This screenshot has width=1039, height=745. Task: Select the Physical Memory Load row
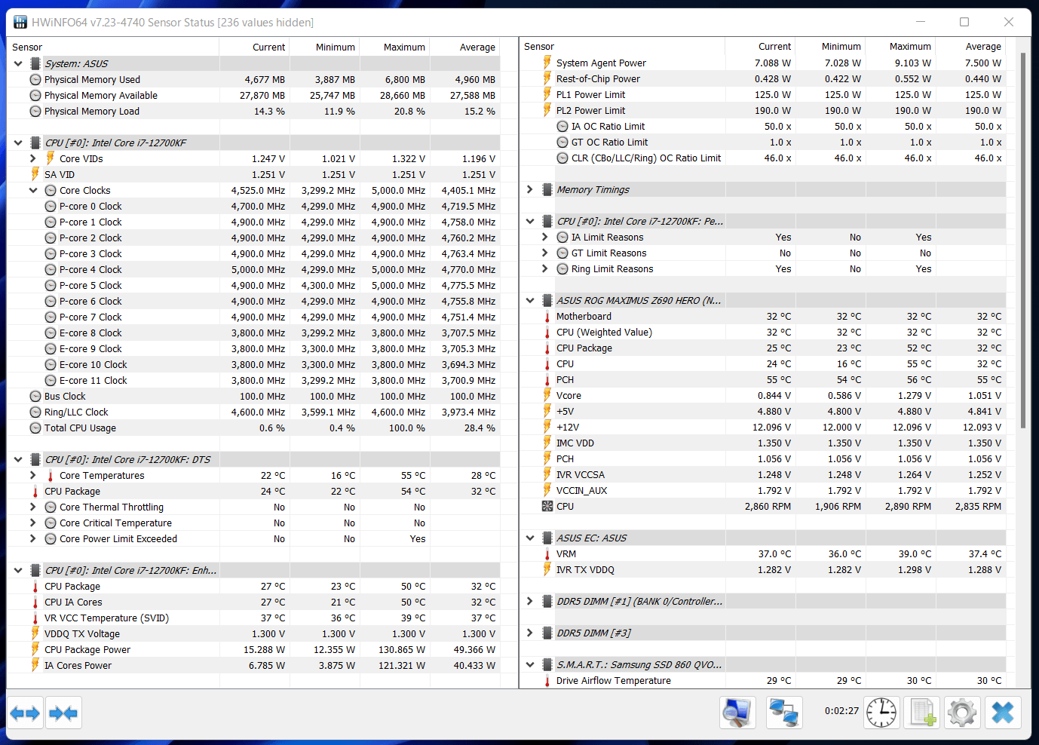253,112
